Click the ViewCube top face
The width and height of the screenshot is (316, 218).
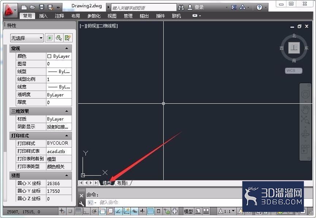click(x=294, y=48)
